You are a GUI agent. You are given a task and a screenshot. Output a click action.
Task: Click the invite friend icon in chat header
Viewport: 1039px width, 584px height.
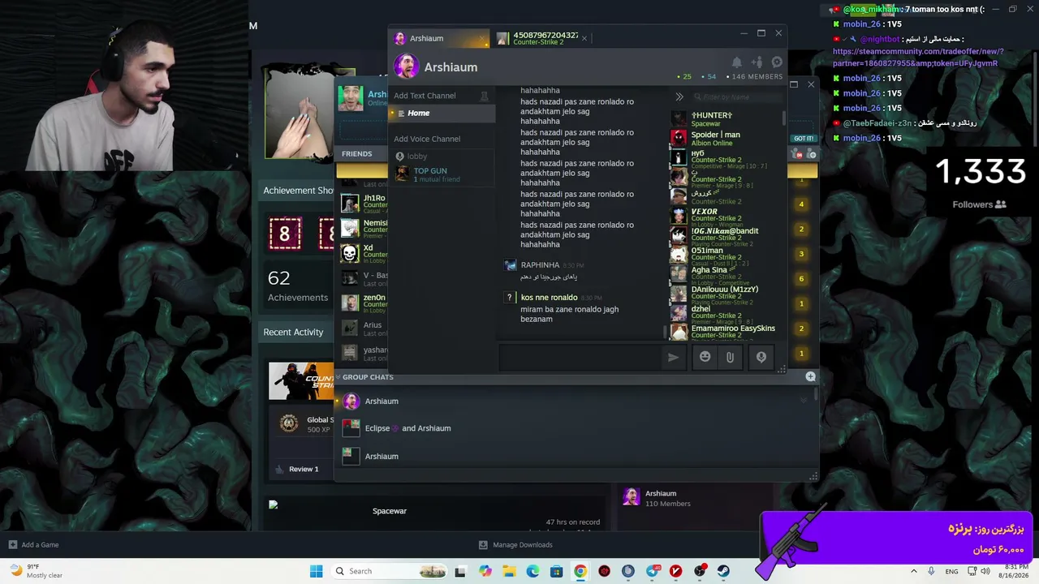pos(757,62)
